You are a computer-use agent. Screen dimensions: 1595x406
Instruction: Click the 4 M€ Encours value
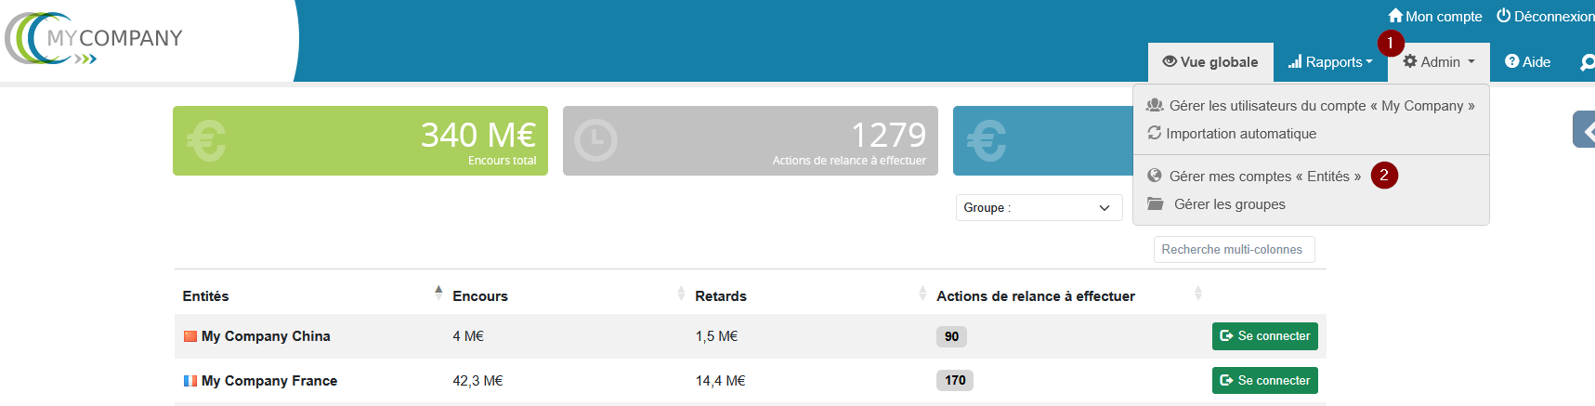(468, 336)
